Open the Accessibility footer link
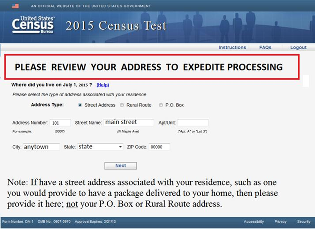This screenshot has height=229, width=315. 254,222
